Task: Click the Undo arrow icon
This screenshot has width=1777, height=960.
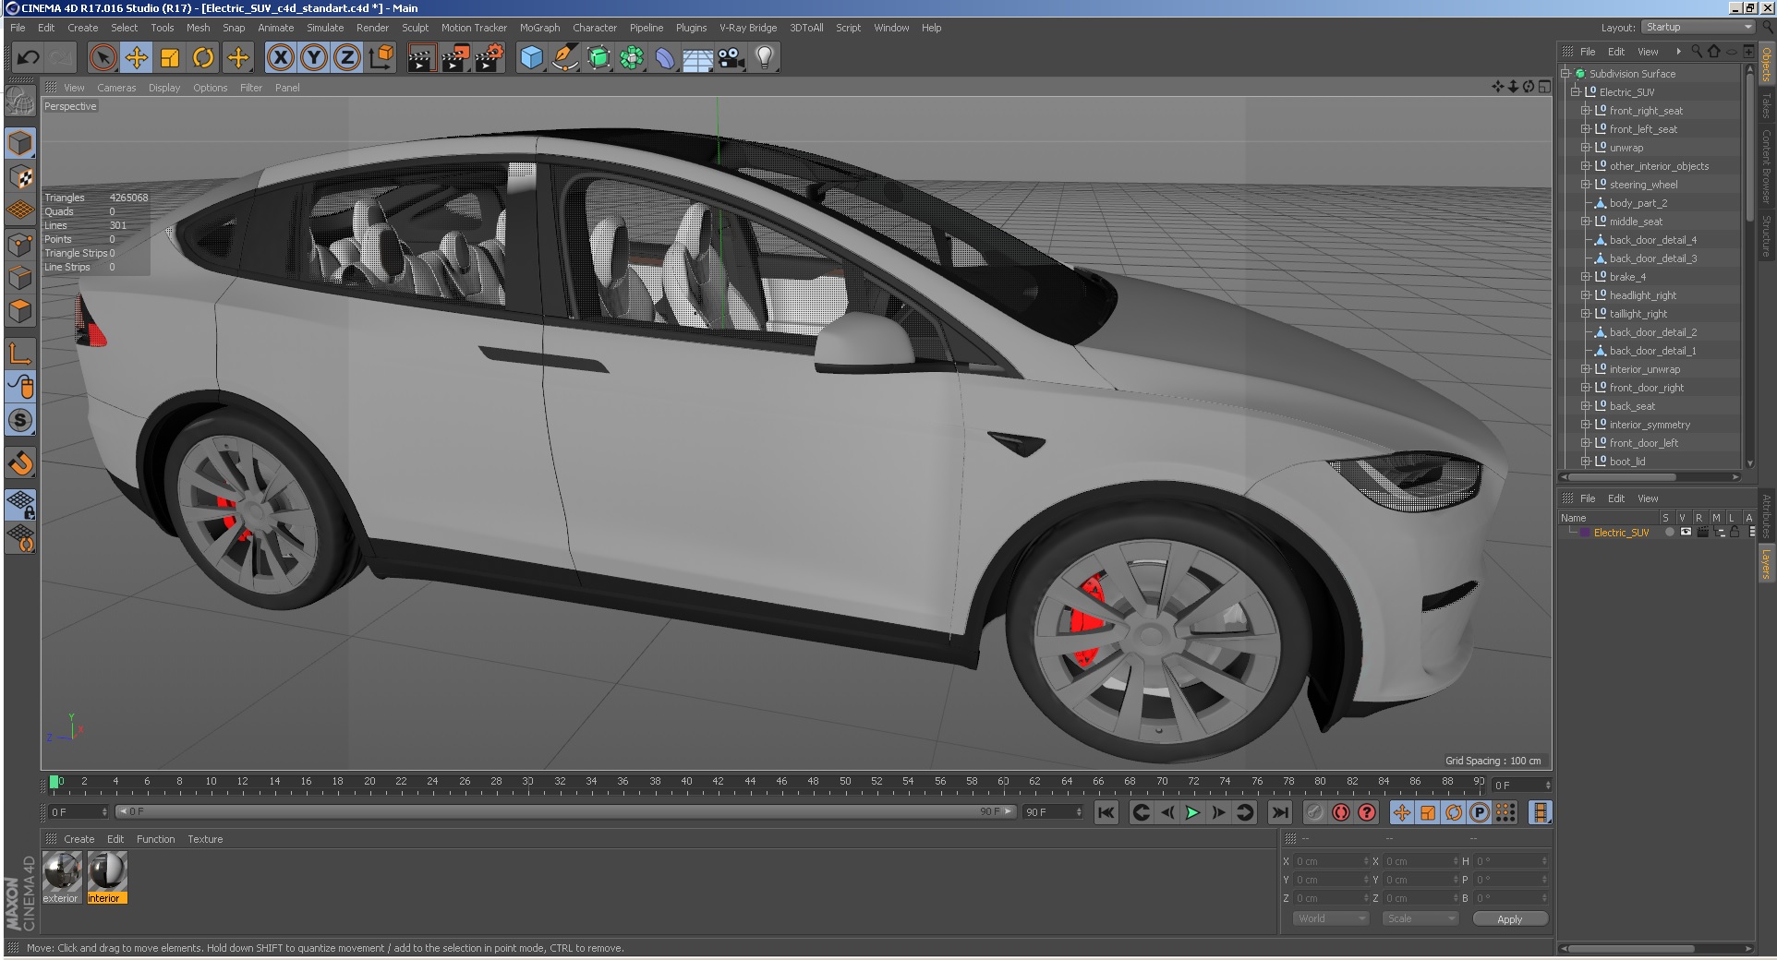Action: [x=28, y=58]
